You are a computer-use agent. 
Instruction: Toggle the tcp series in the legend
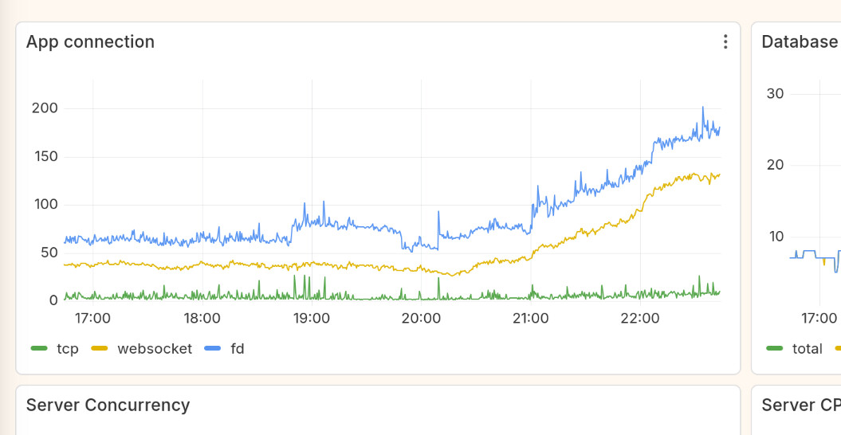(x=68, y=348)
